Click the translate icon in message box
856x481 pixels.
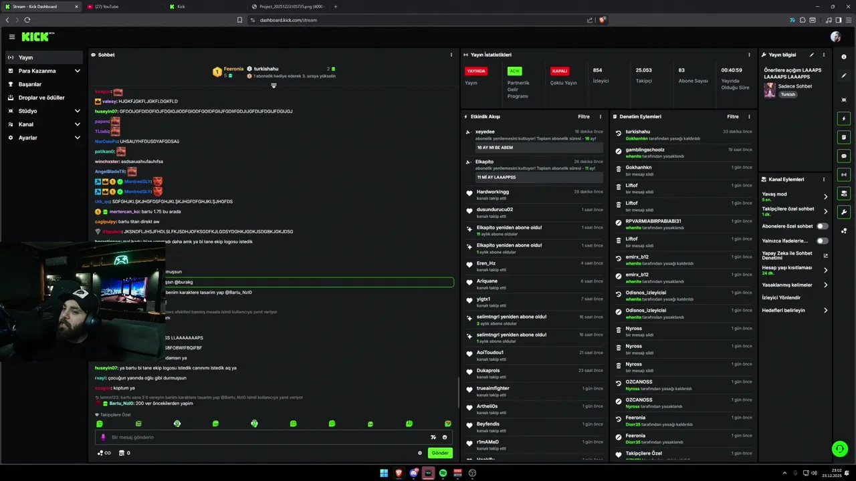point(433,437)
